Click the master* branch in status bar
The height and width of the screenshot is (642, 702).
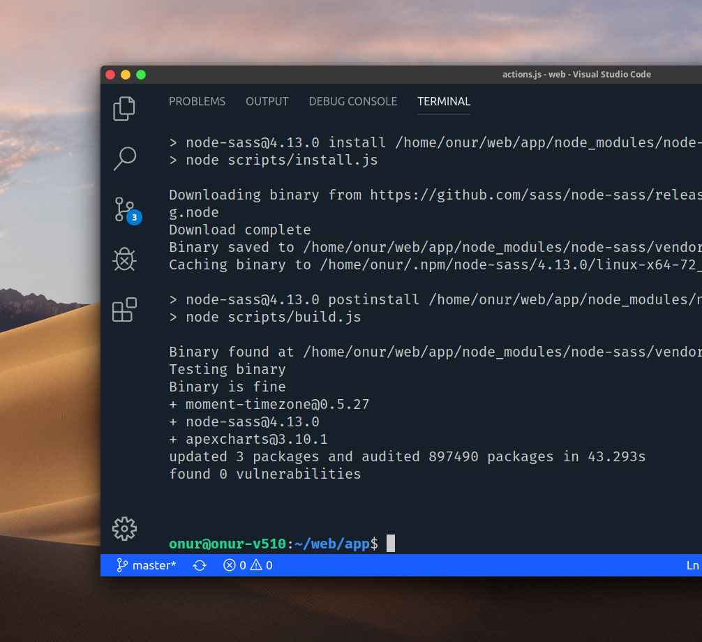tap(146, 565)
